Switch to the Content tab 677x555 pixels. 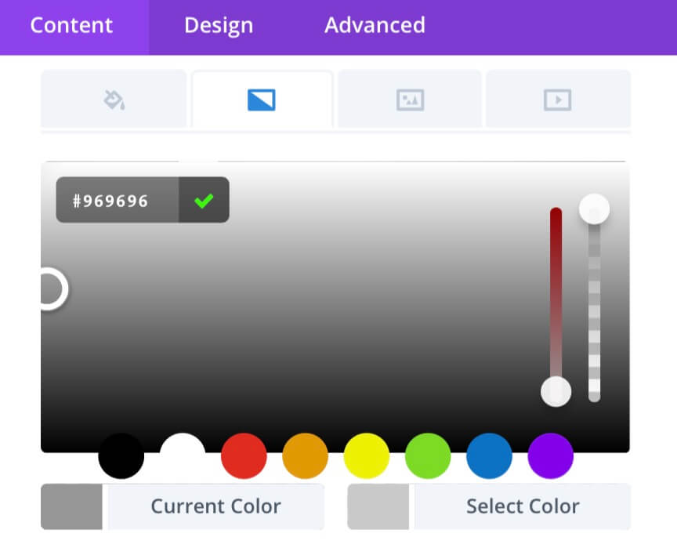pos(71,25)
